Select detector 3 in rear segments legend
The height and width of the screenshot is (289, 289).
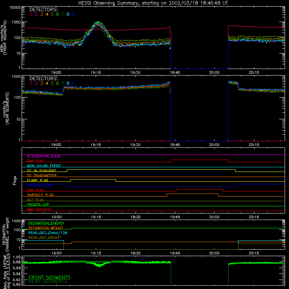click(42, 83)
